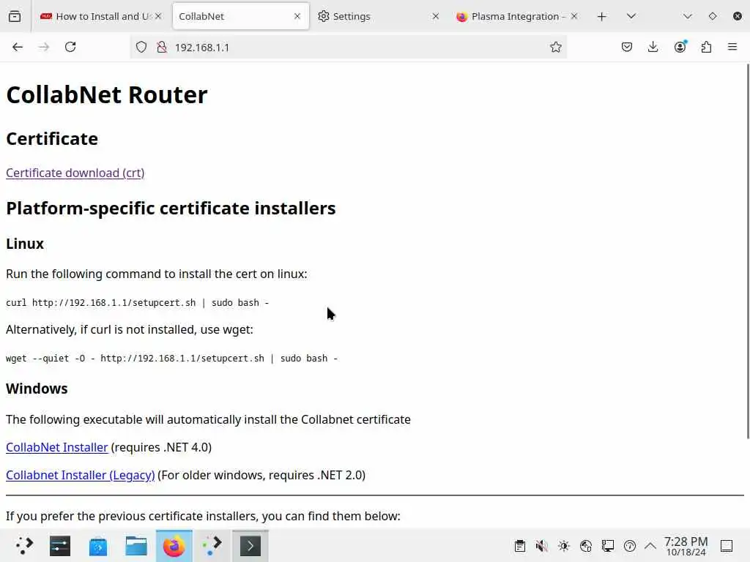Launch Discover software center
This screenshot has height=562, width=750.
tap(98, 545)
